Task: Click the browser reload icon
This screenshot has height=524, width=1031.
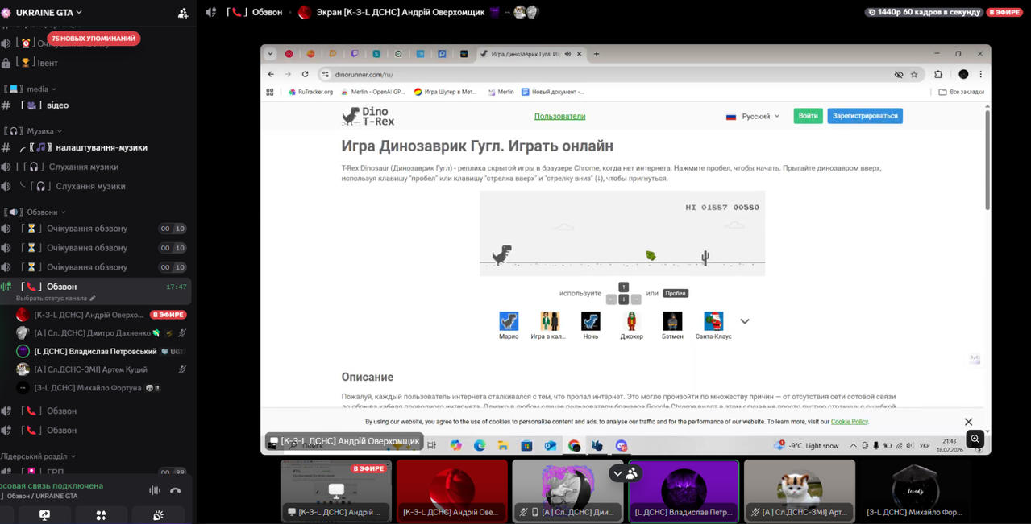Action: (305, 75)
